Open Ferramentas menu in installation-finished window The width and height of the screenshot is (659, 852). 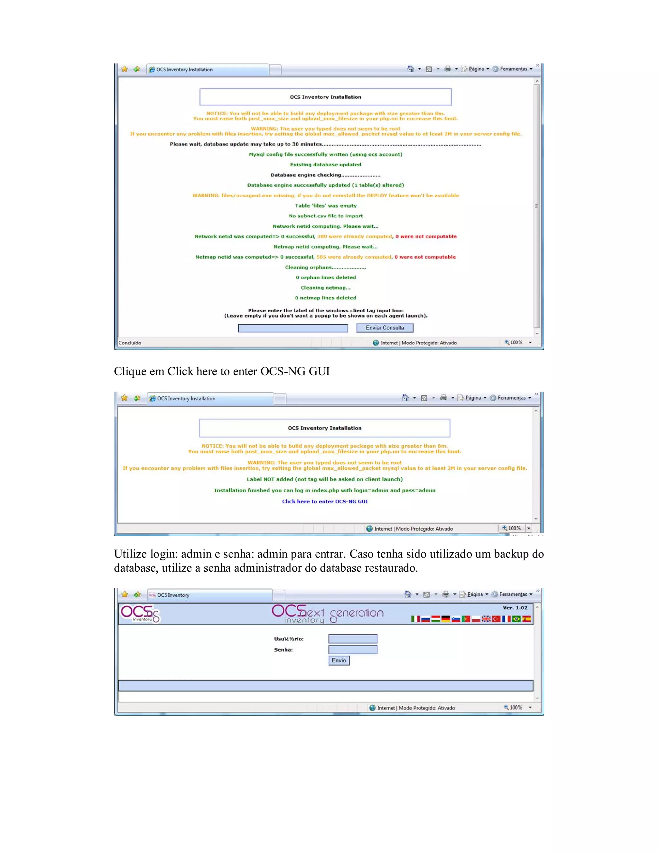point(510,397)
